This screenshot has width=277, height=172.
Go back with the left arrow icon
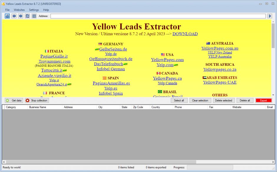tap(14, 16)
